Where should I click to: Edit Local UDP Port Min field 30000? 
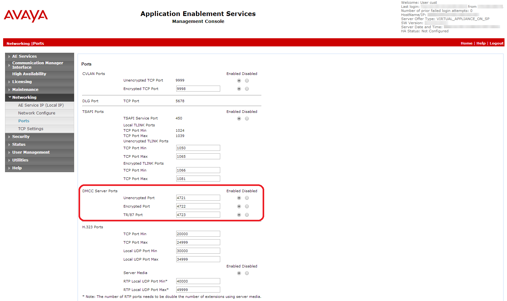point(198,251)
